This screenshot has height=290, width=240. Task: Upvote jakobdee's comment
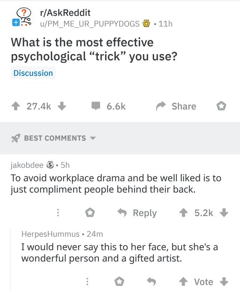183,213
